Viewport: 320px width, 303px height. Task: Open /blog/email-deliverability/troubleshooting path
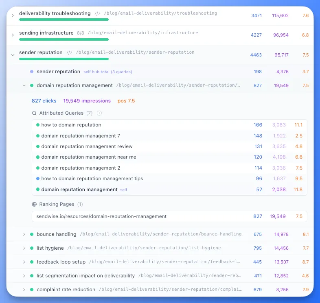(x=160, y=13)
